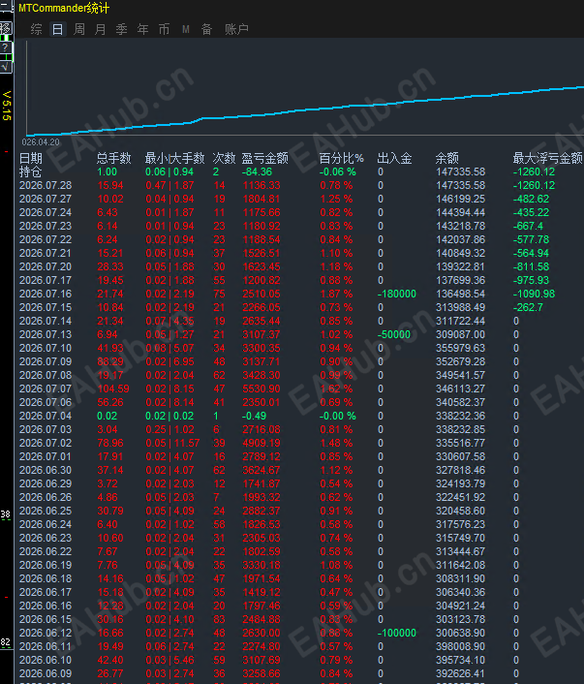
Task: Click the V 5.15 version label
Action: point(7,106)
